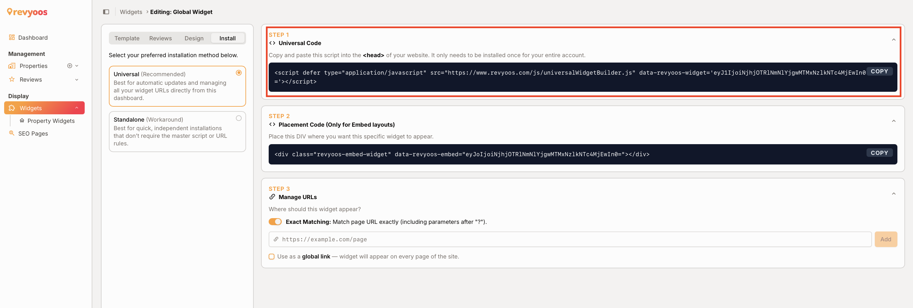Go back to Widgets breadcrumb
Screen dimensions: 913x308
[x=131, y=12]
